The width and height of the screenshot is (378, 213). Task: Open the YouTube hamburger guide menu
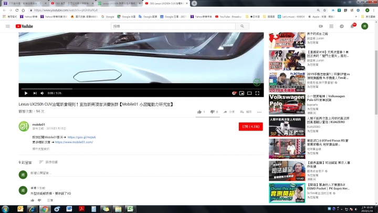point(8,26)
